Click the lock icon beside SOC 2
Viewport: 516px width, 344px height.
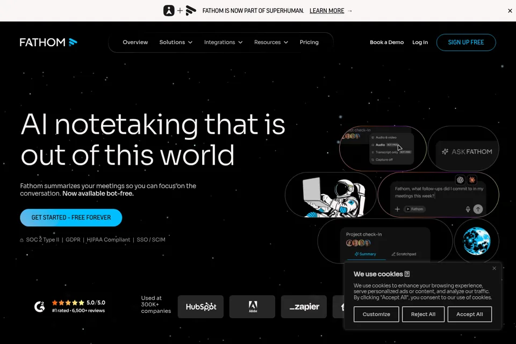(x=21, y=240)
